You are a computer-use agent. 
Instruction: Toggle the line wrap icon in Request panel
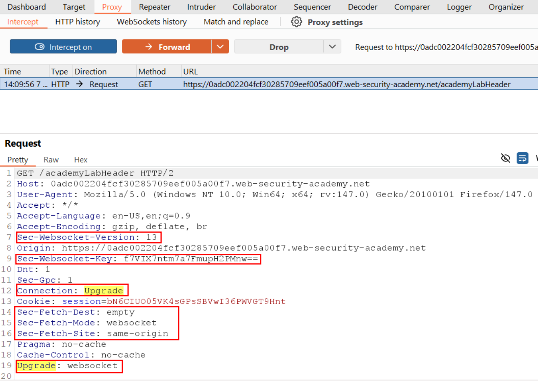pyautogui.click(x=522, y=158)
